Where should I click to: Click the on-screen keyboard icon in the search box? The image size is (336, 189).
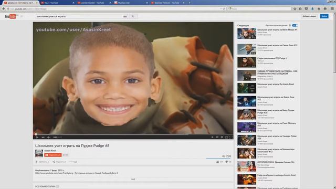[125, 16]
